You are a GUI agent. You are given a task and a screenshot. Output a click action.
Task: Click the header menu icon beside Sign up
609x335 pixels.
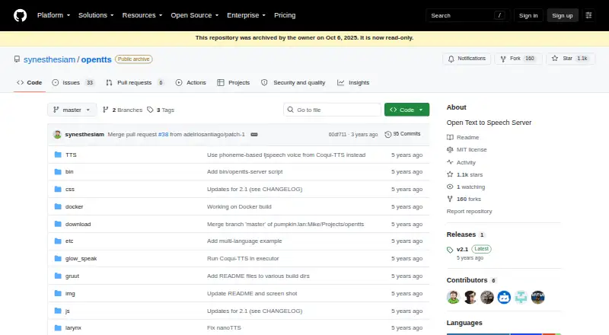[588, 15]
